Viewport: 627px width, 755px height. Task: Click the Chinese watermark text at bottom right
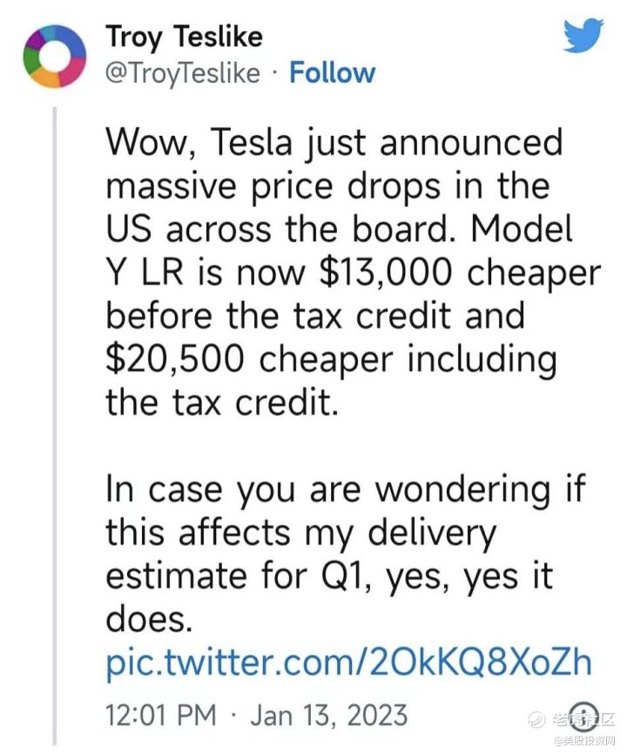point(583,720)
